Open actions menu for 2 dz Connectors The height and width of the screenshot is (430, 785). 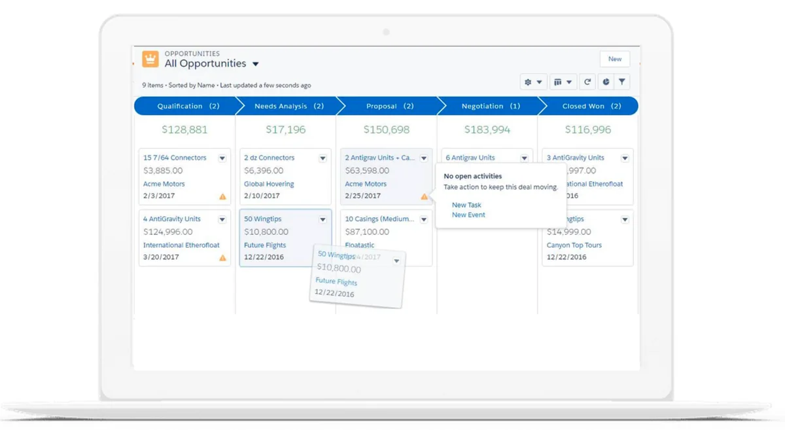323,158
